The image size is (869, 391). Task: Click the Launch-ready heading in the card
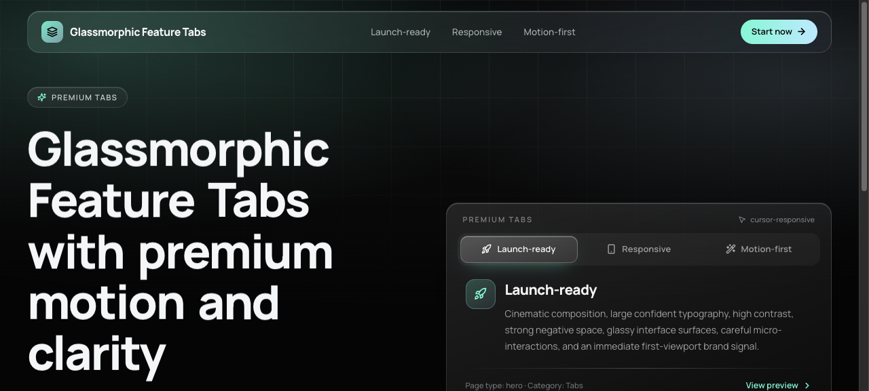[x=551, y=290]
